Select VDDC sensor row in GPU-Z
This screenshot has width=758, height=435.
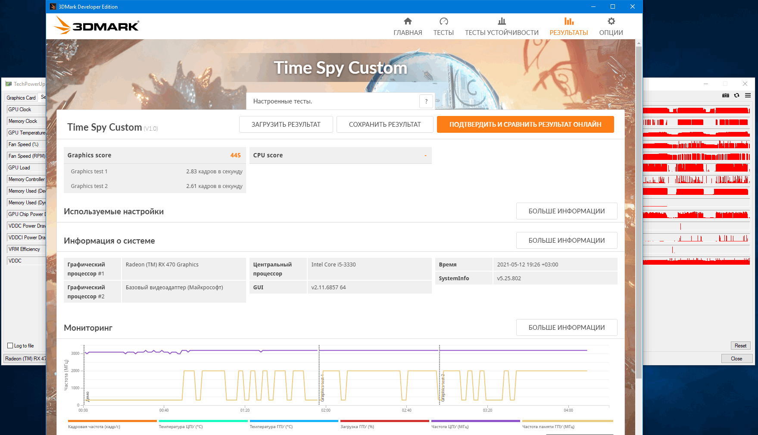[x=26, y=261]
